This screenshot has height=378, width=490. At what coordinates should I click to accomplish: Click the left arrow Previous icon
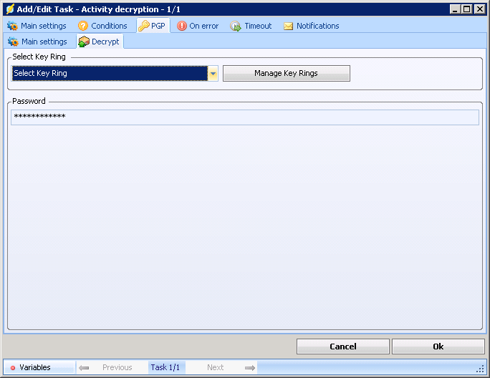(x=84, y=367)
